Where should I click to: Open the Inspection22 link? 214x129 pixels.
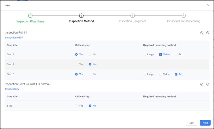[x=12, y=89]
